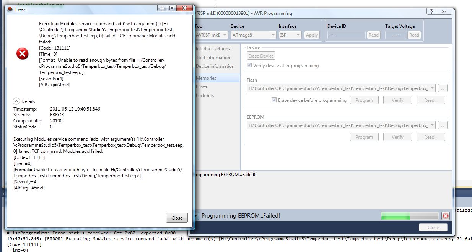Screen dimensions: 472x252
Task: Click the EEPROM Read button
Action: click(430, 137)
